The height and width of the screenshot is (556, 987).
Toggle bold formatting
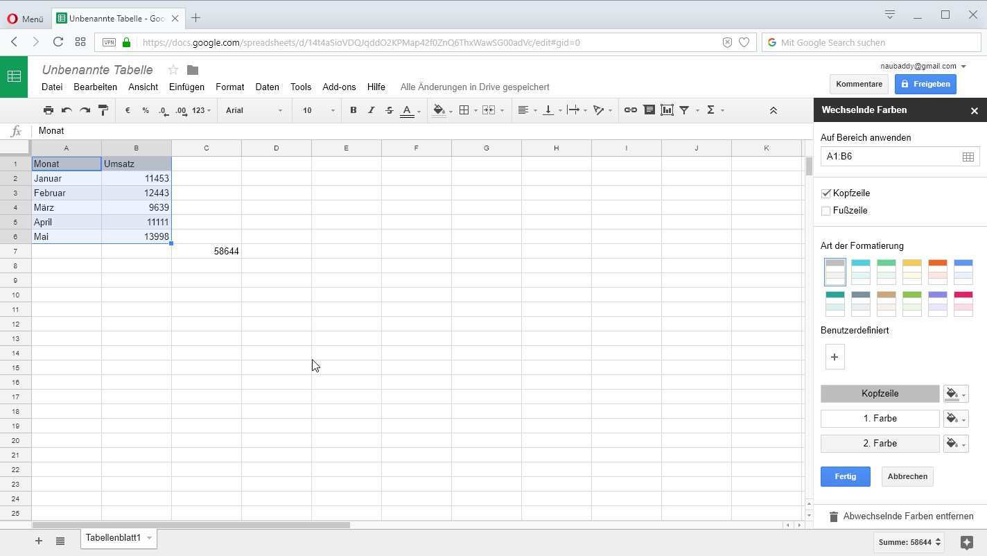(353, 110)
